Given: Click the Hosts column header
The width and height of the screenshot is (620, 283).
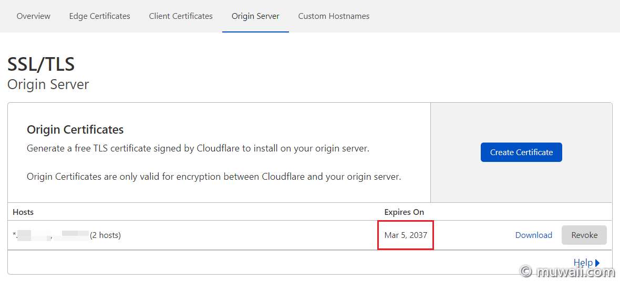Looking at the screenshot, I should coord(23,212).
